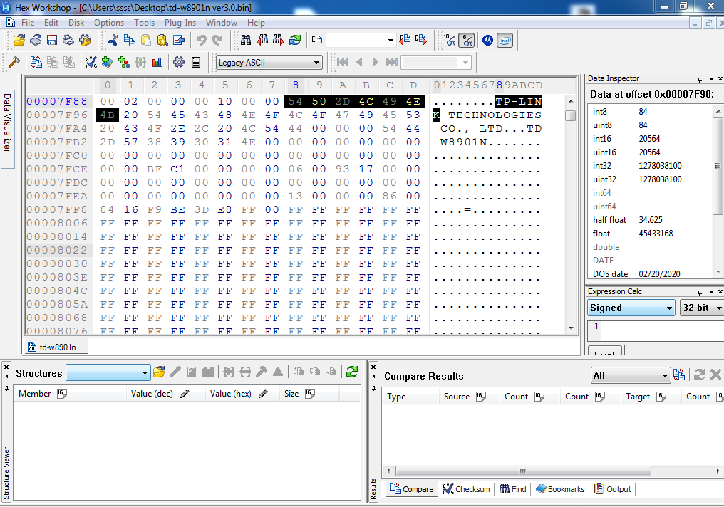Viewport: 724px width, 507px height.
Task: Select the td-w8901n document tab
Action: tap(56, 347)
